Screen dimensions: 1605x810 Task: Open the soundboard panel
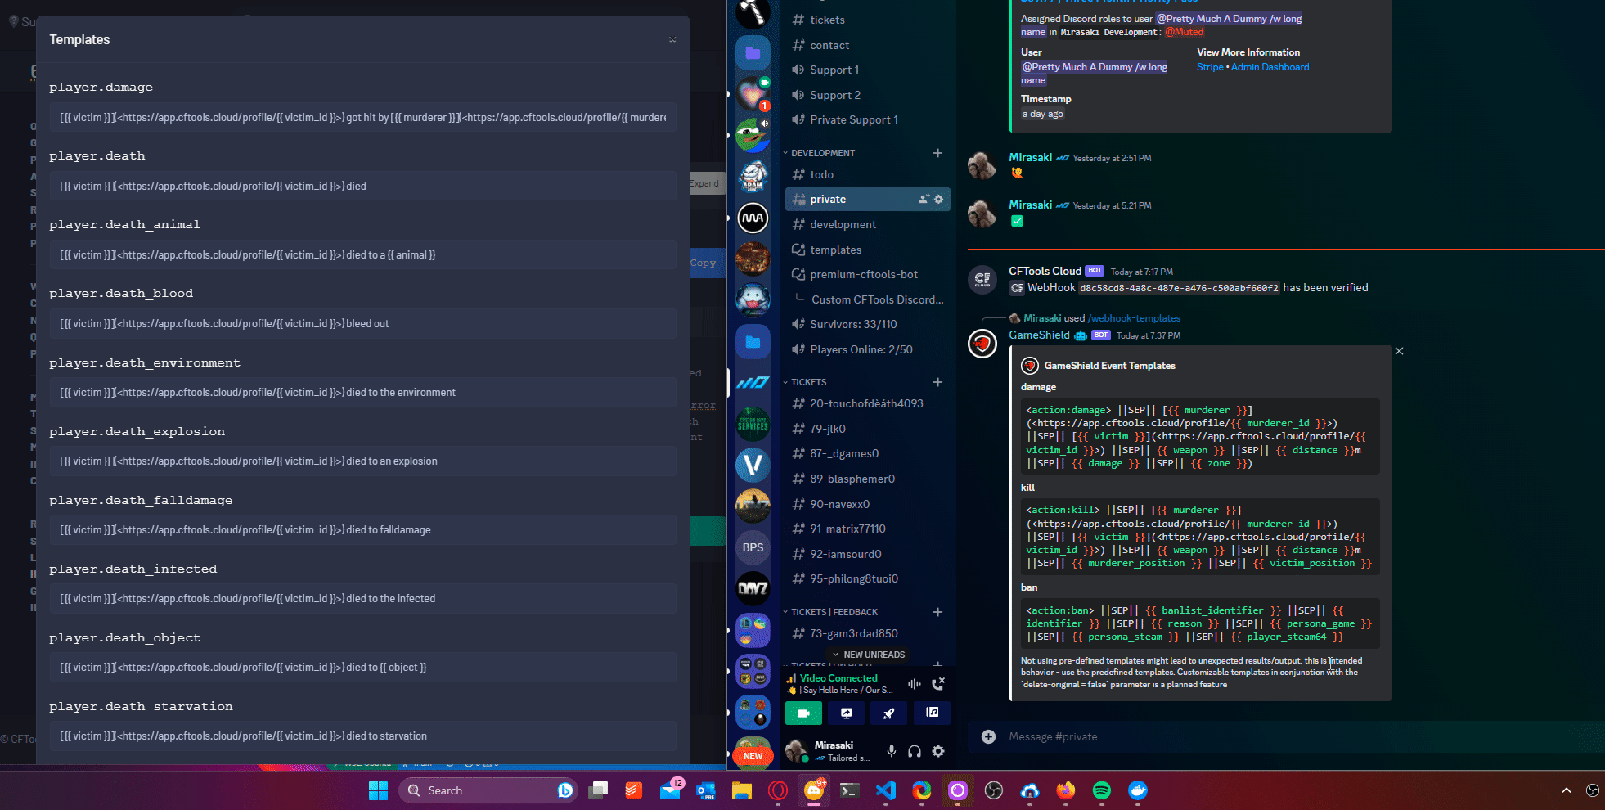[x=932, y=713]
